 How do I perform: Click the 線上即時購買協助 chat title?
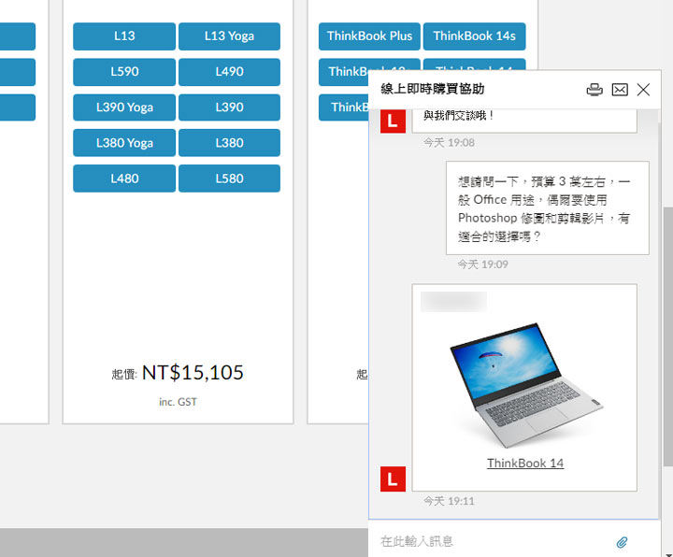[432, 89]
